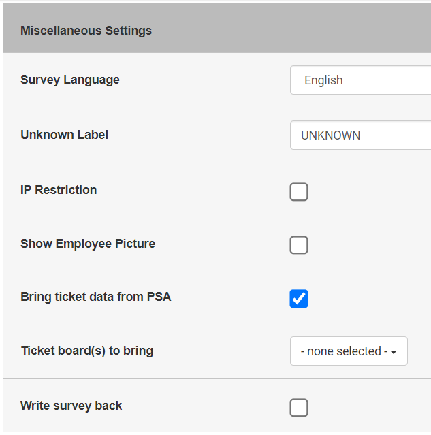431x435 pixels.
Task: Click the caret arrow beside none selected
Action: 394,352
